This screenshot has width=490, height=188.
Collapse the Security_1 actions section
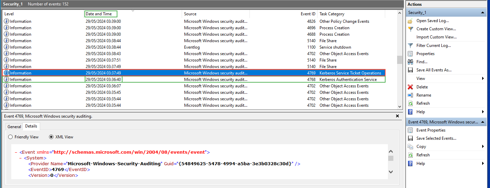(483, 13)
